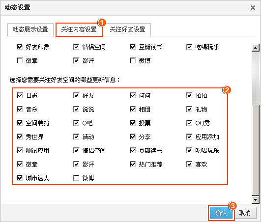Viewport: 261px width, 222px height.
Task: Disable the 城市达人 checkbox
Action: click(x=20, y=178)
